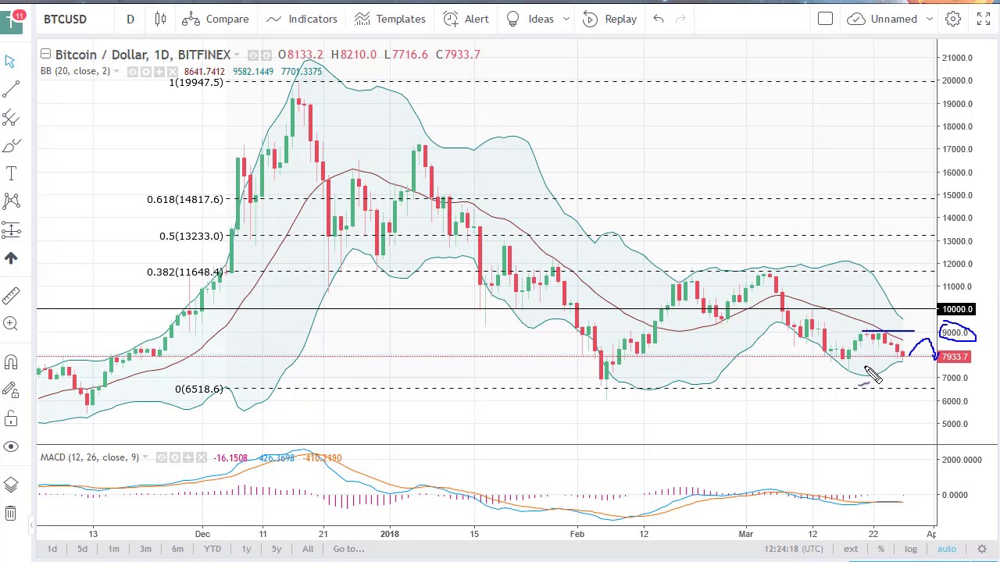Image resolution: width=1000 pixels, height=562 pixels.
Task: Expand the Unnamed layout dropdown arrow
Action: tap(929, 19)
